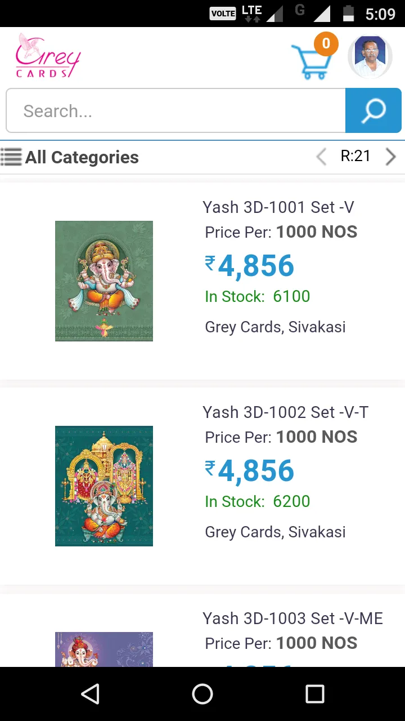405x721 pixels.
Task: View the teal temple card thumbnail
Action: pyautogui.click(x=104, y=486)
